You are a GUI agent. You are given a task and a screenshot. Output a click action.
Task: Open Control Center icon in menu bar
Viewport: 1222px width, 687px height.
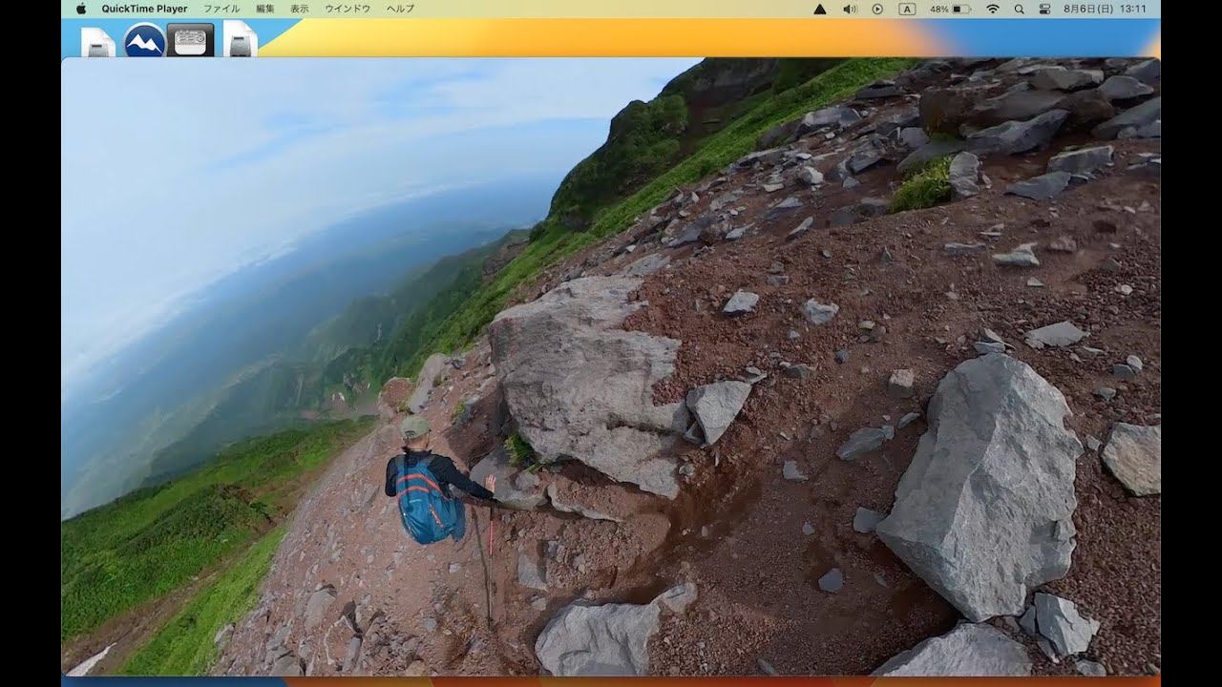pyautogui.click(x=1044, y=9)
